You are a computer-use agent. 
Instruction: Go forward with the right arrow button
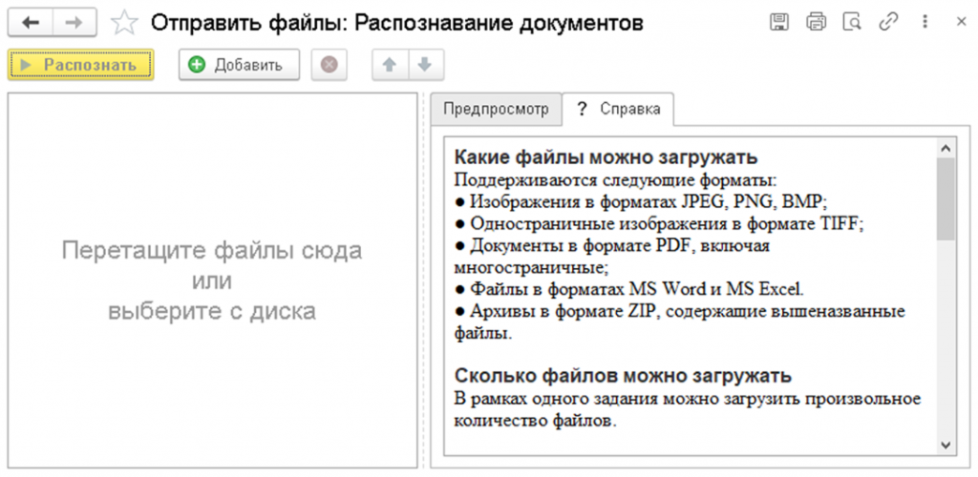click(x=74, y=22)
